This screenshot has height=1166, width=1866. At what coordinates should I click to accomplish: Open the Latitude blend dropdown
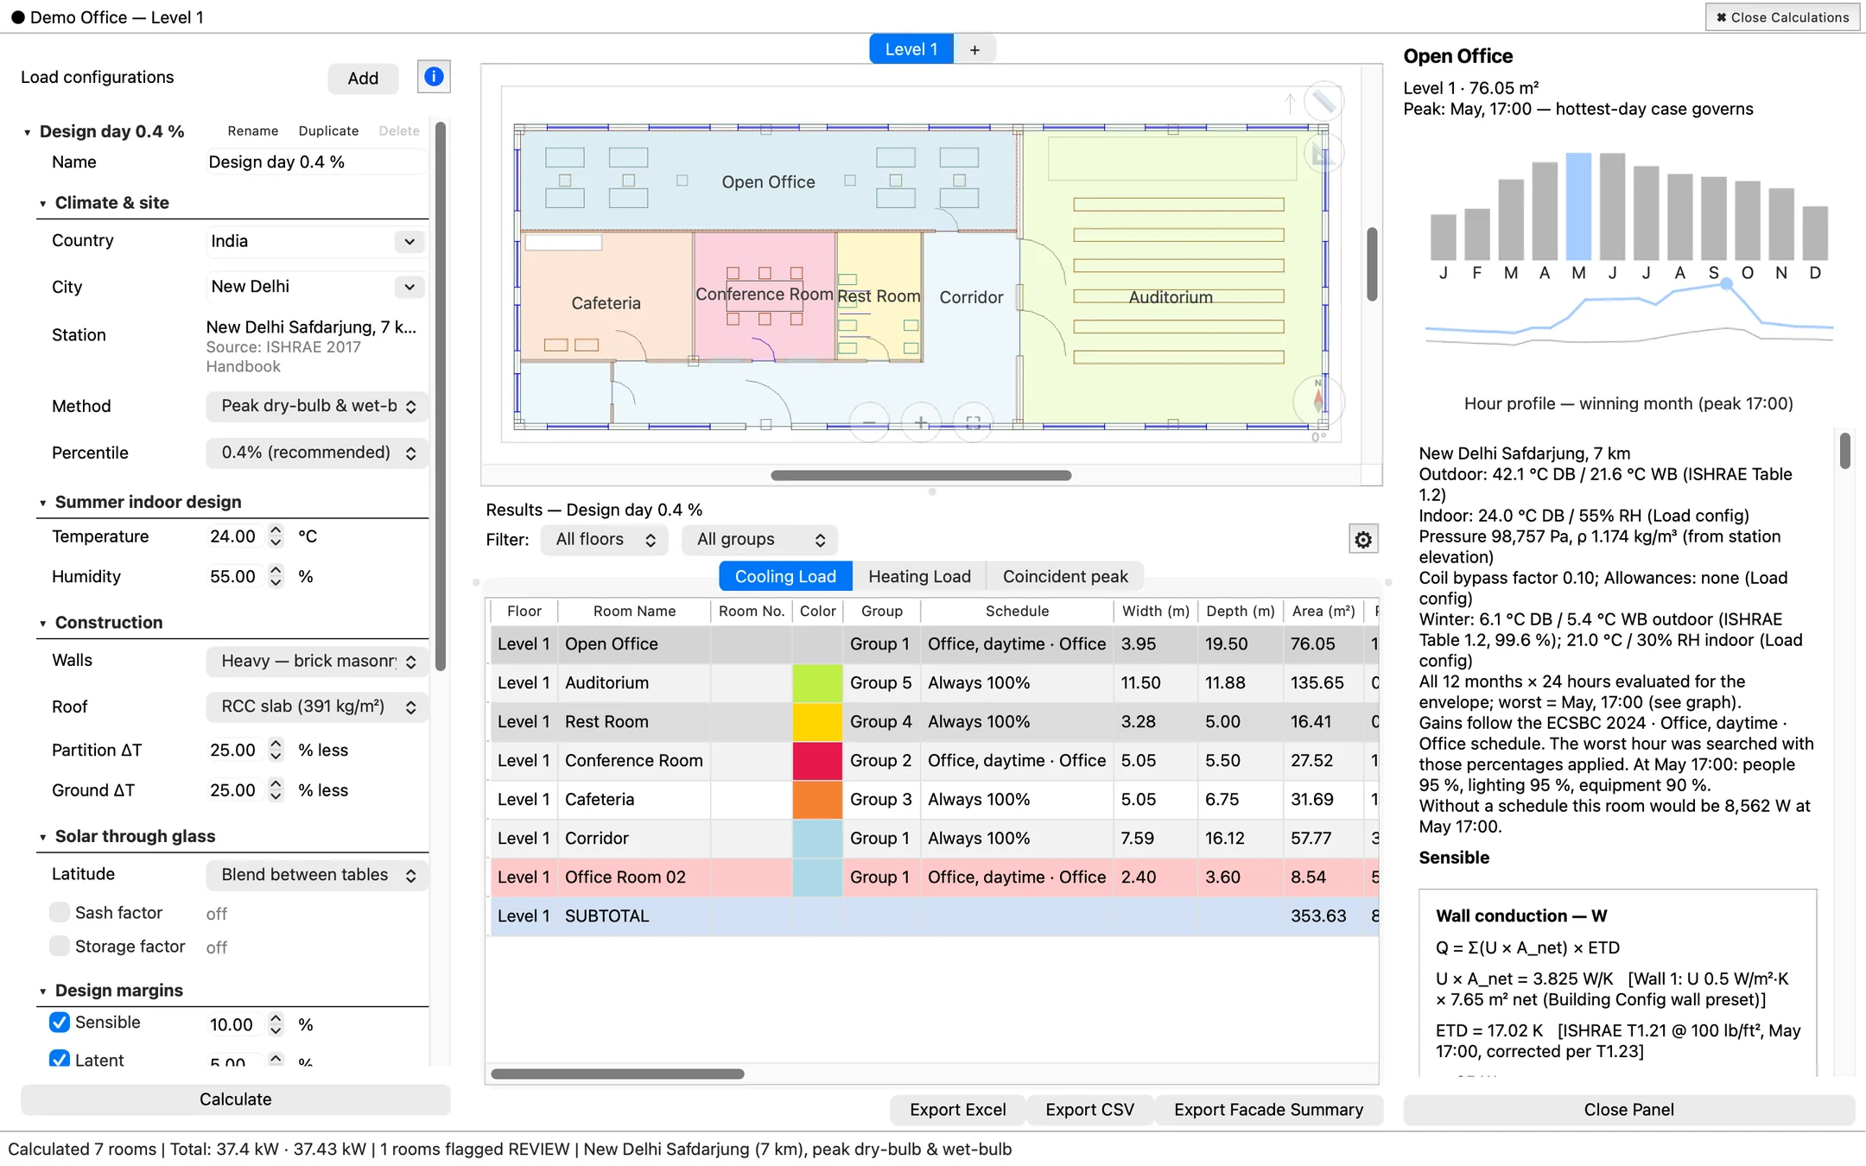(x=316, y=875)
